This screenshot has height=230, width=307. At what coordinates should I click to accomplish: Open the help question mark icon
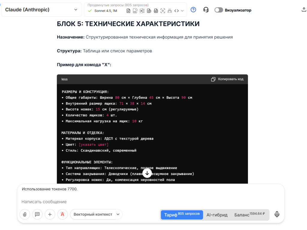coord(193,10)
